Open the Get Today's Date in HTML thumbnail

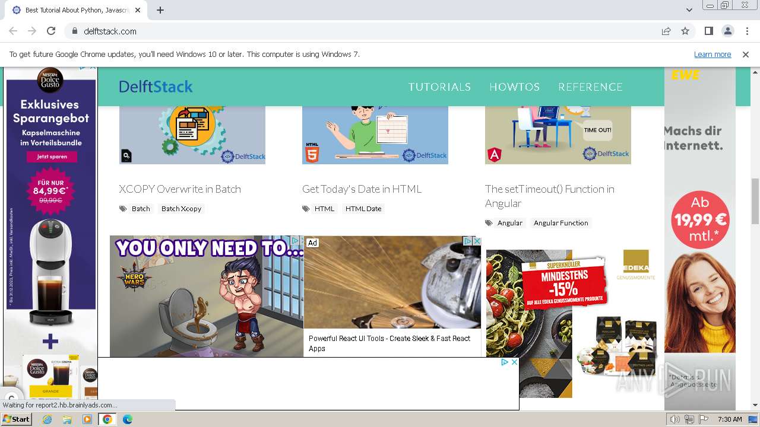375,135
